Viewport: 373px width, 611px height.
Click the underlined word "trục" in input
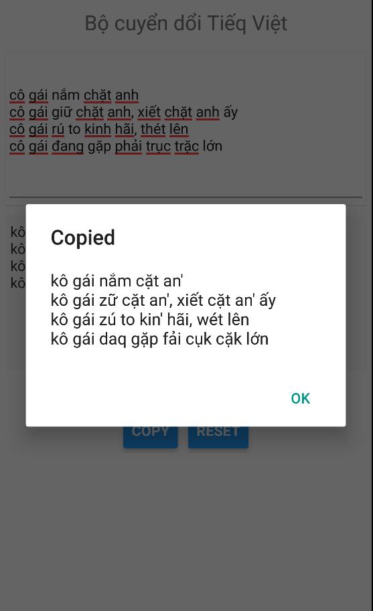click(158, 147)
